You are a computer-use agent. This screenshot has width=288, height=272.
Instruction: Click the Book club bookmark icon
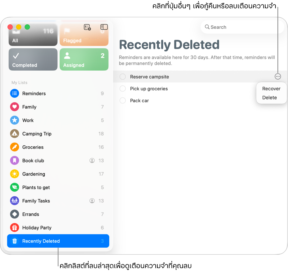[15, 160]
